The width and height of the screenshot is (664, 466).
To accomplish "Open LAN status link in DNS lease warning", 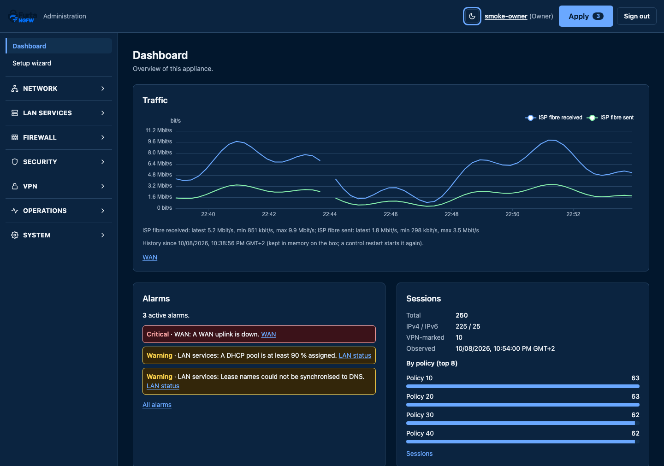I will (x=163, y=386).
